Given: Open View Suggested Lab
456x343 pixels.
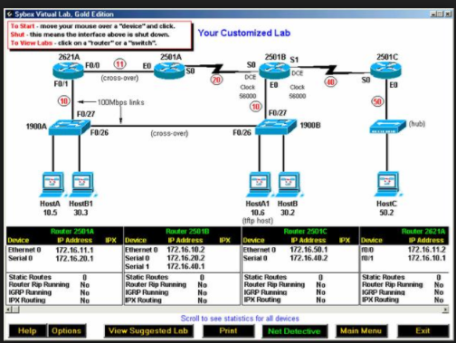Looking at the screenshot, I should 148,331.
